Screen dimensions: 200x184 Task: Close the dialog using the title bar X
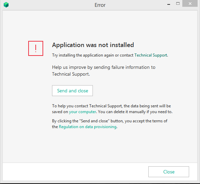[190, 3]
